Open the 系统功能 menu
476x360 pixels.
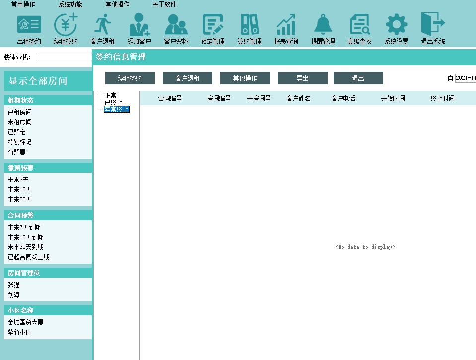(x=70, y=5)
